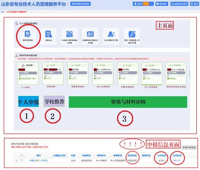This screenshot has height=170, width=200.
Task: Open the 职称评审申报 icon
Action: coord(28,34)
